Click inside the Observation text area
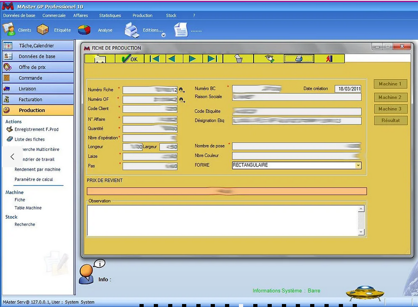The height and width of the screenshot is (307, 418). coord(222,220)
